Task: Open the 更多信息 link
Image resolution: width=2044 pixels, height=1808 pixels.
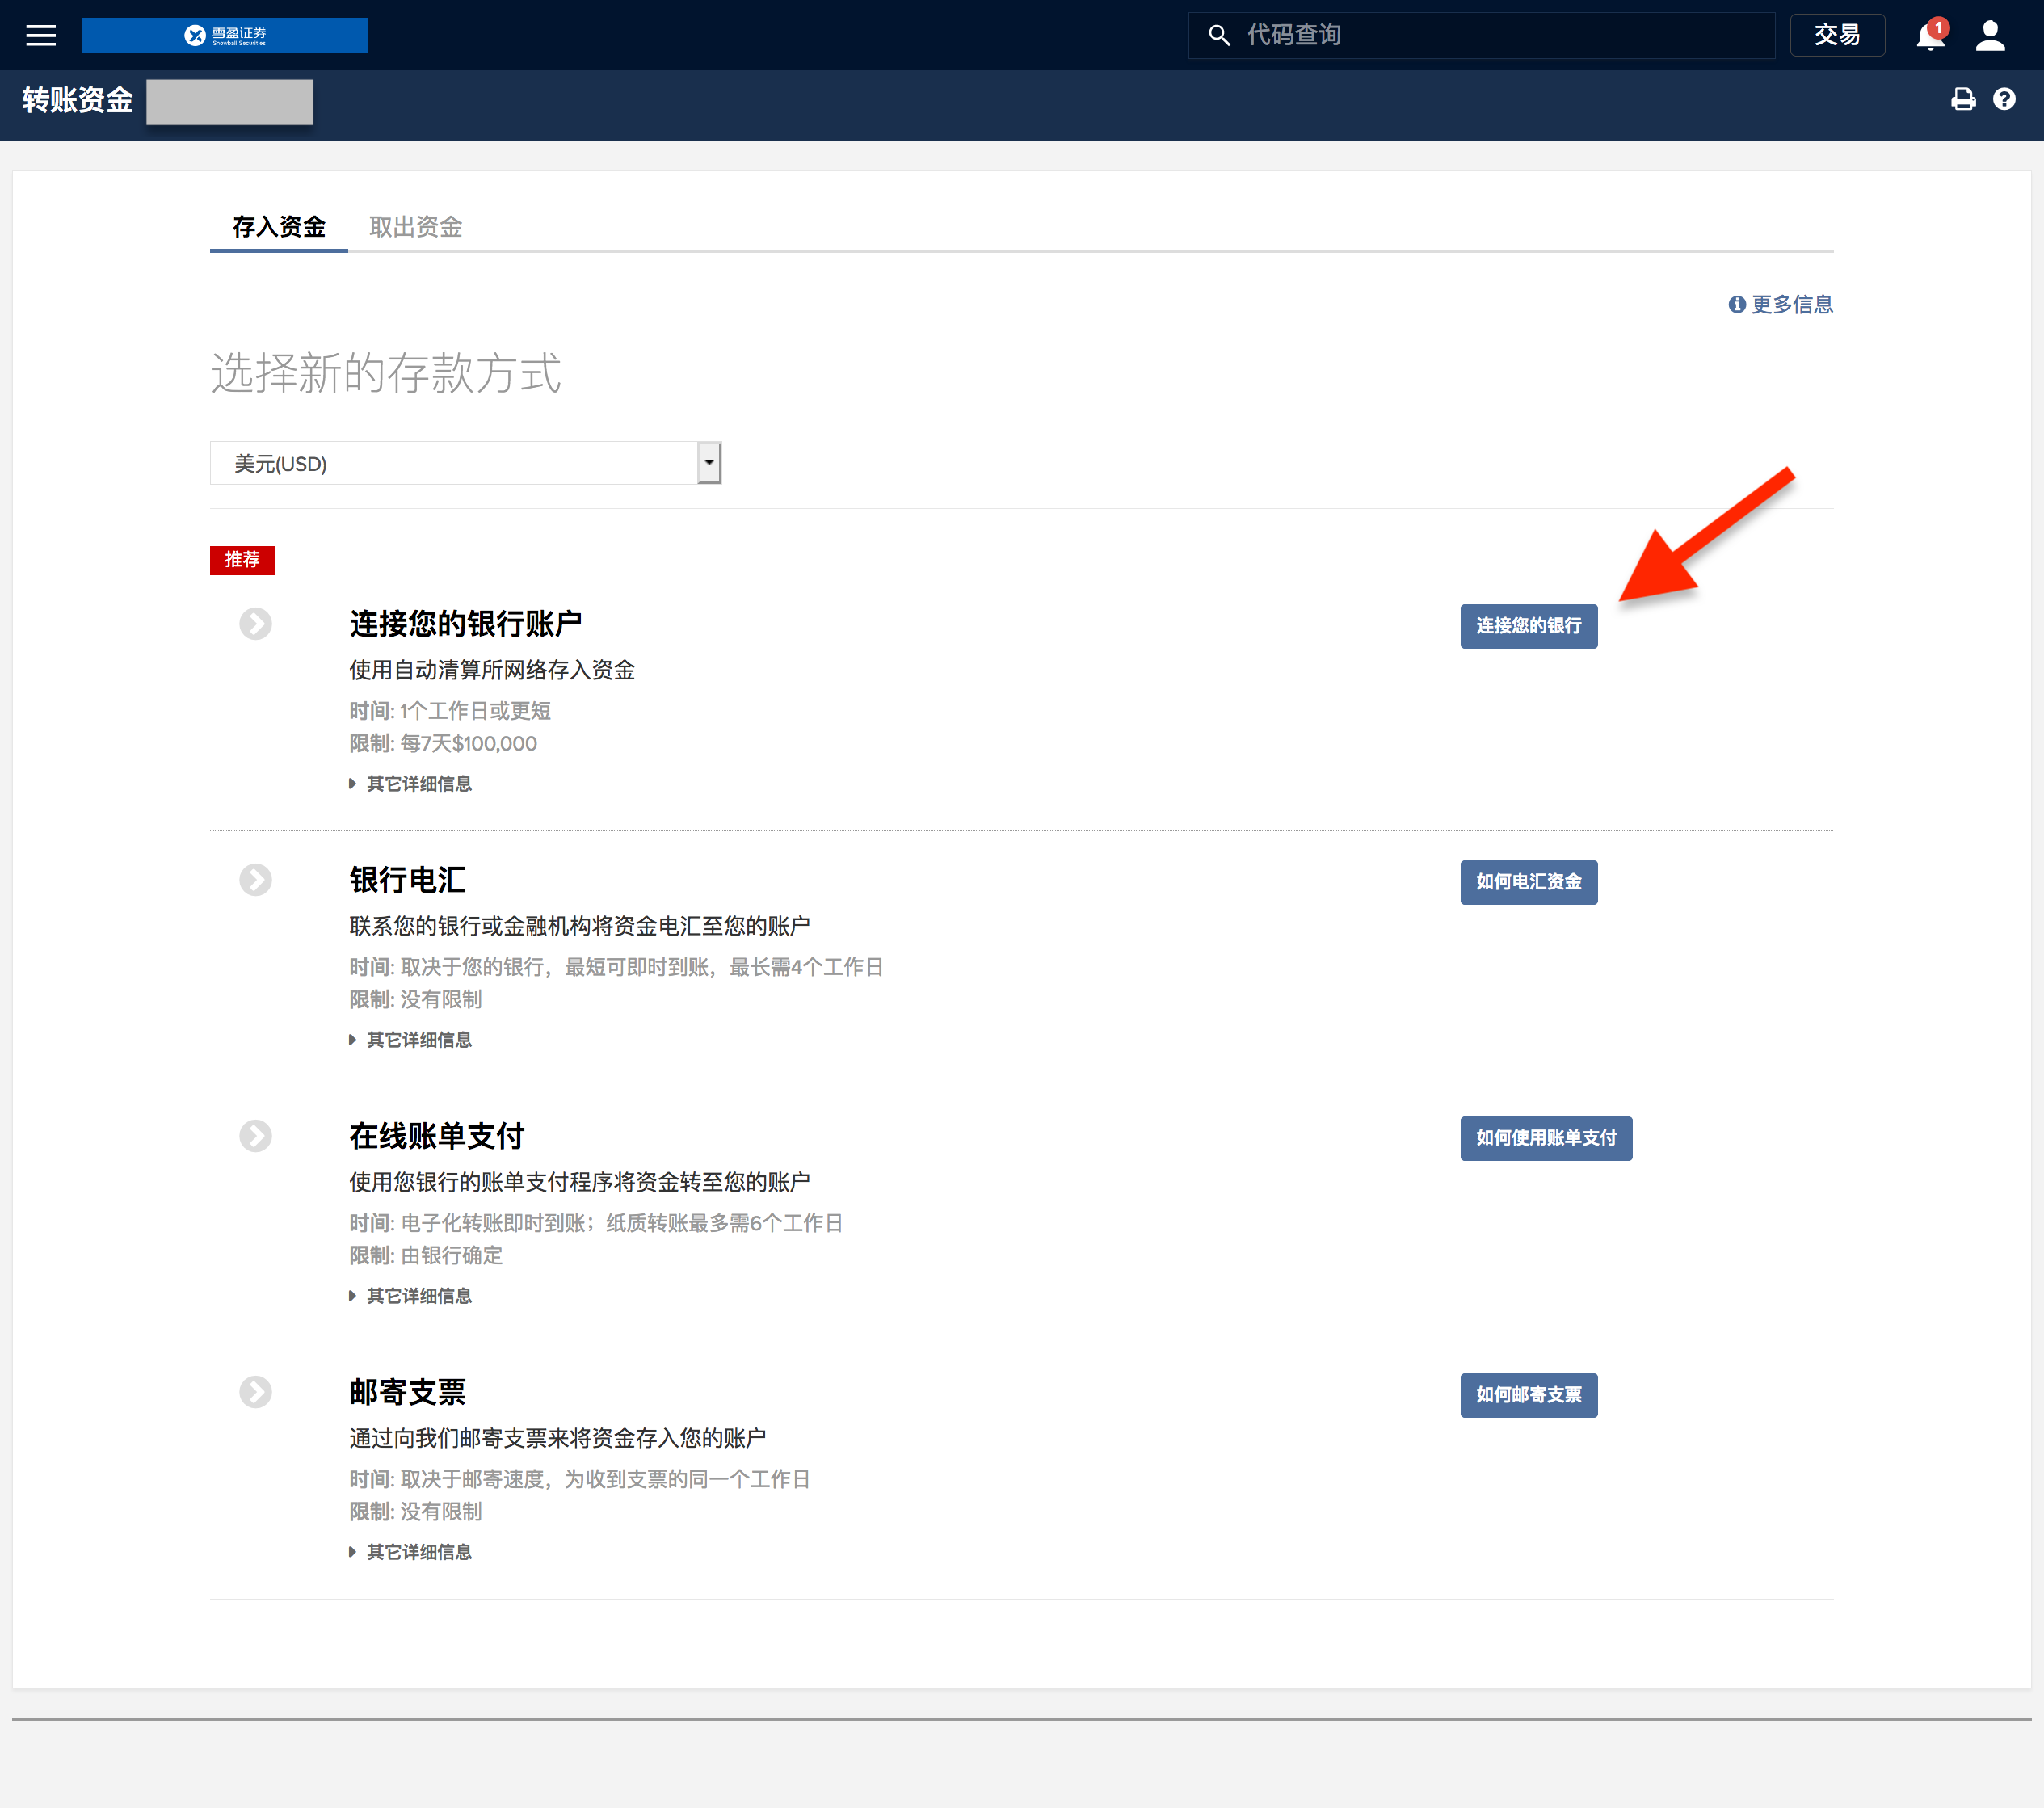Action: tap(1781, 304)
